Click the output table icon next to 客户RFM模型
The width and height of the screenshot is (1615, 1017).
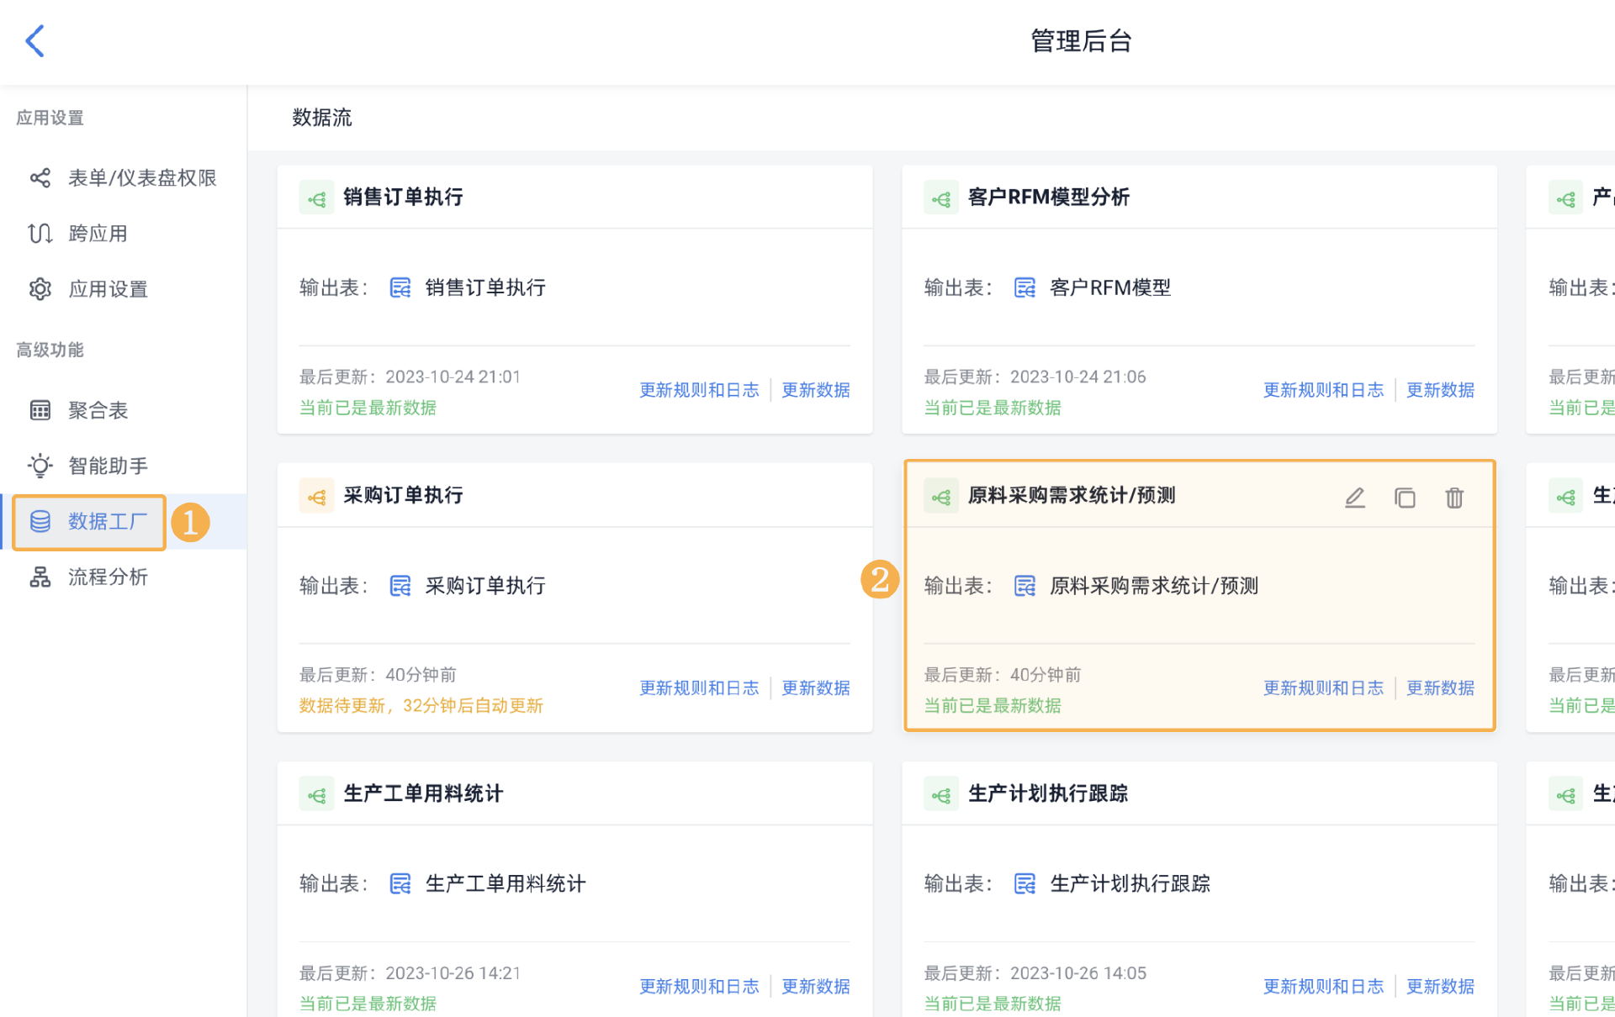1025,288
